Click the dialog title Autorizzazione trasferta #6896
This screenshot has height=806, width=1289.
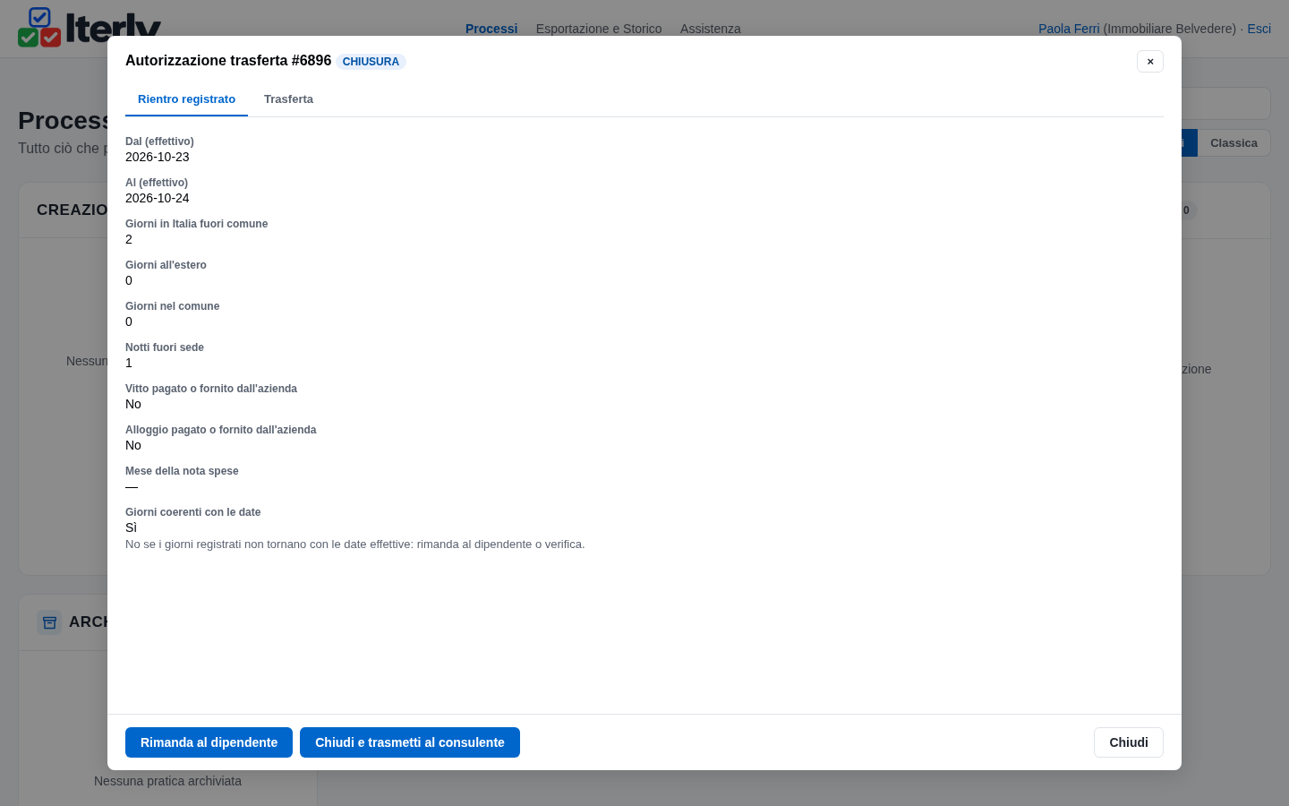tap(228, 61)
